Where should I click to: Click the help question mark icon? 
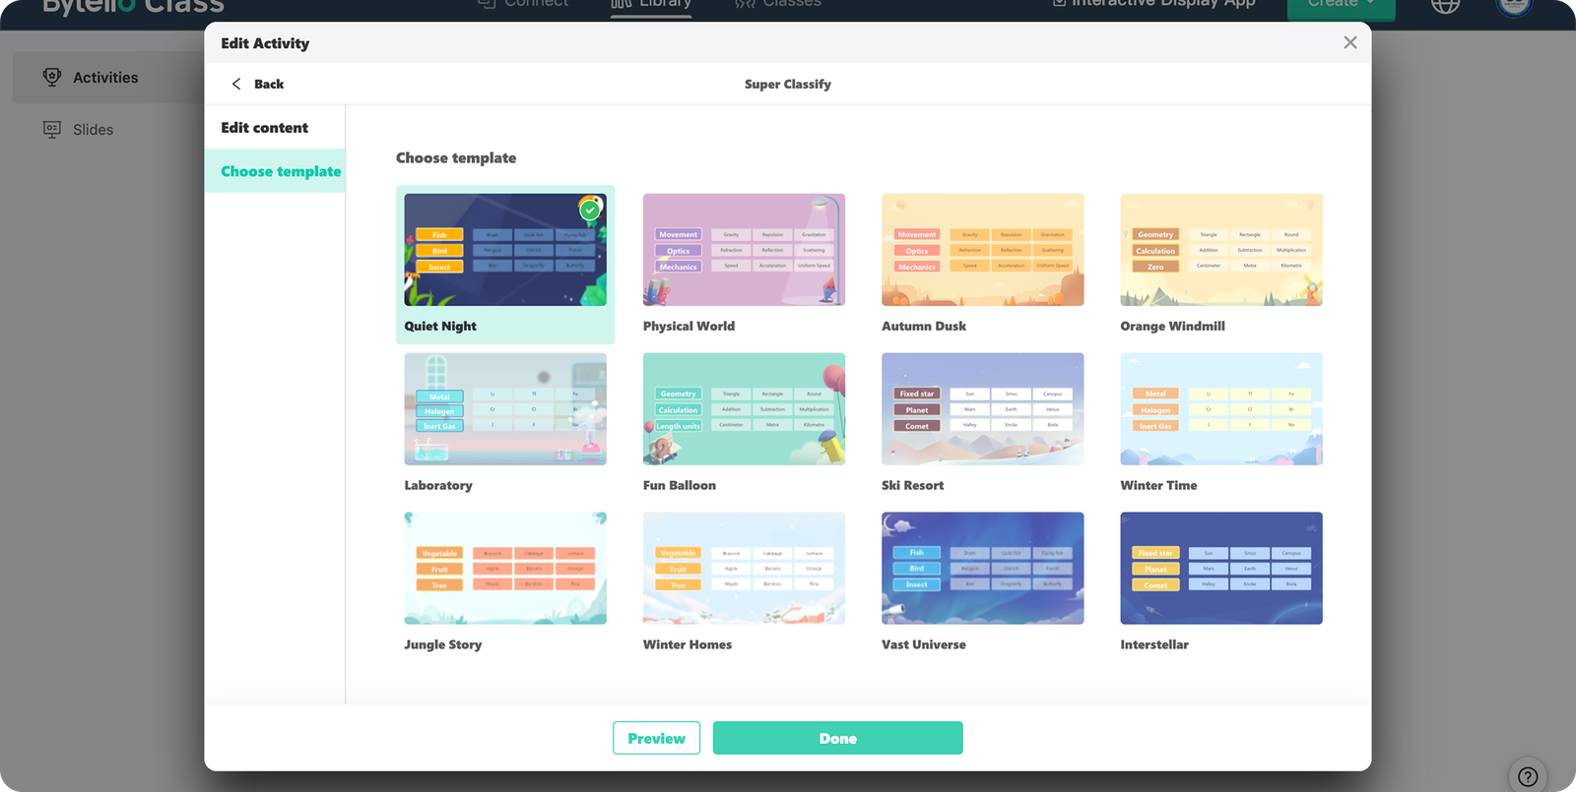(x=1527, y=776)
